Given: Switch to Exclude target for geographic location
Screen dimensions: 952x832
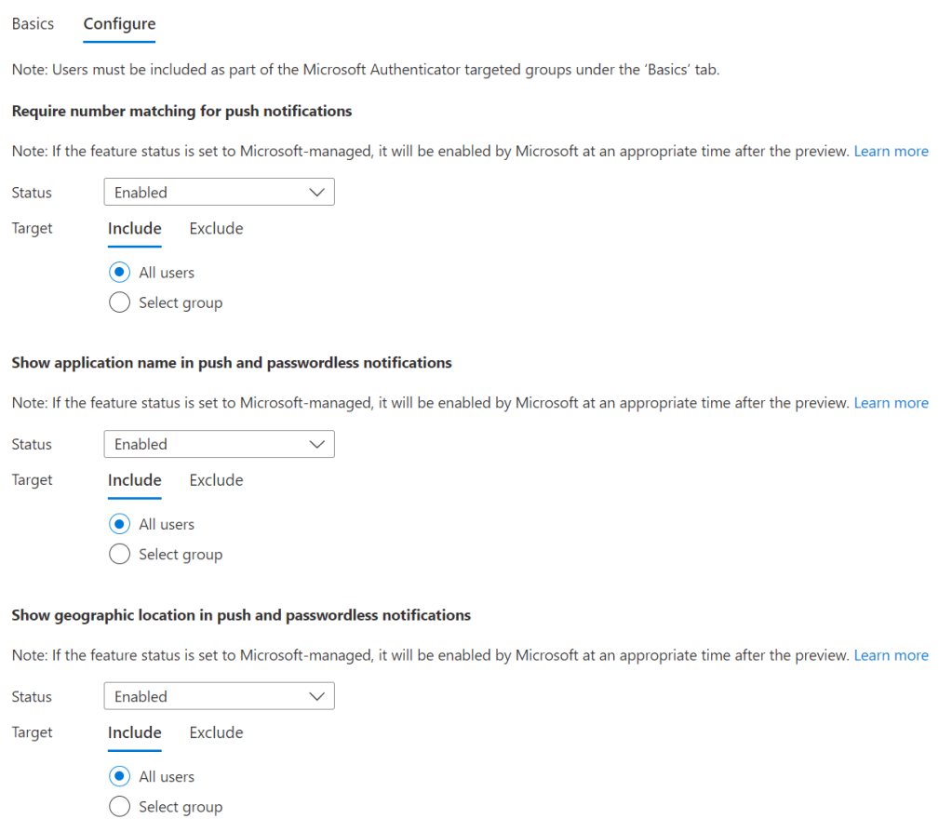Looking at the screenshot, I should coord(216,733).
